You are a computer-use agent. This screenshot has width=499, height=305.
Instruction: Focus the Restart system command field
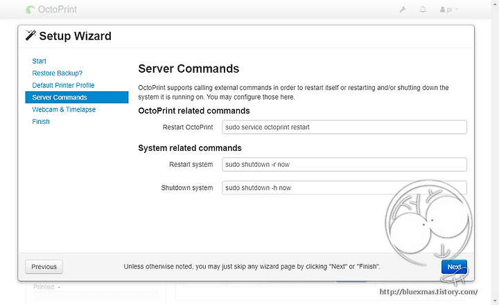[344, 164]
